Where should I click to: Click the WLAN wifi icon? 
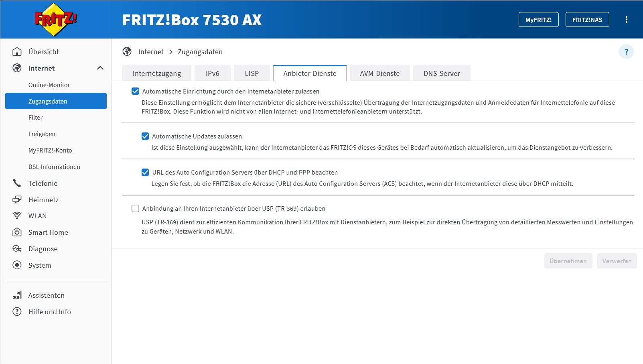17,216
